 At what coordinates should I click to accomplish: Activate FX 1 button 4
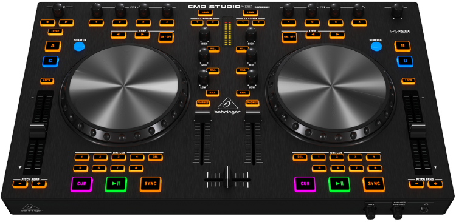167,22
